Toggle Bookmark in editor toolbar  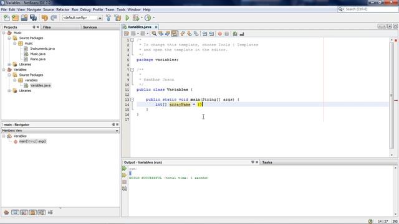point(196,34)
